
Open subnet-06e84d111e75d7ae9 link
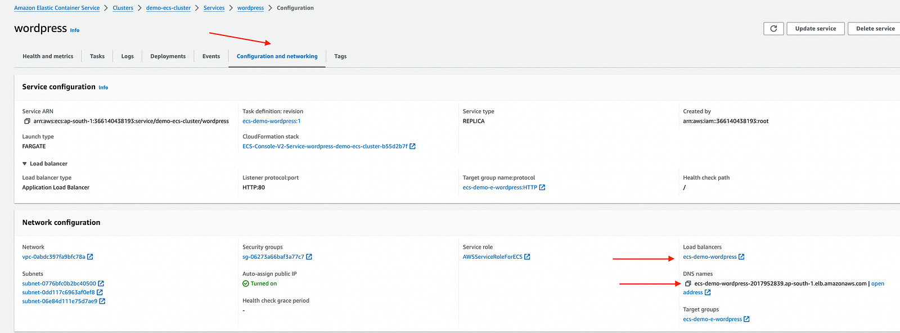tap(60, 301)
